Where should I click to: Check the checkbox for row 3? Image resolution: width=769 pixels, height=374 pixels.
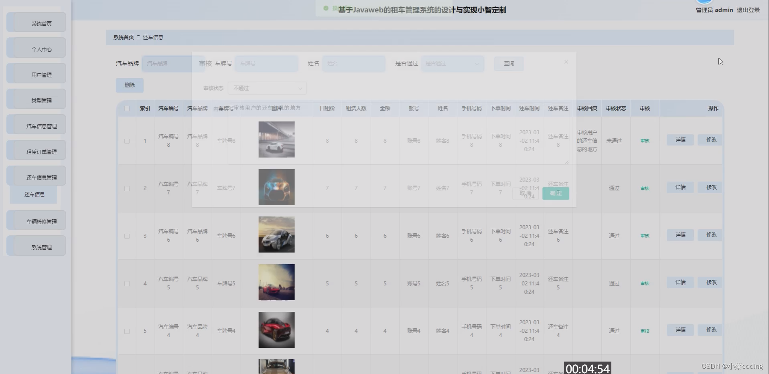(x=127, y=236)
